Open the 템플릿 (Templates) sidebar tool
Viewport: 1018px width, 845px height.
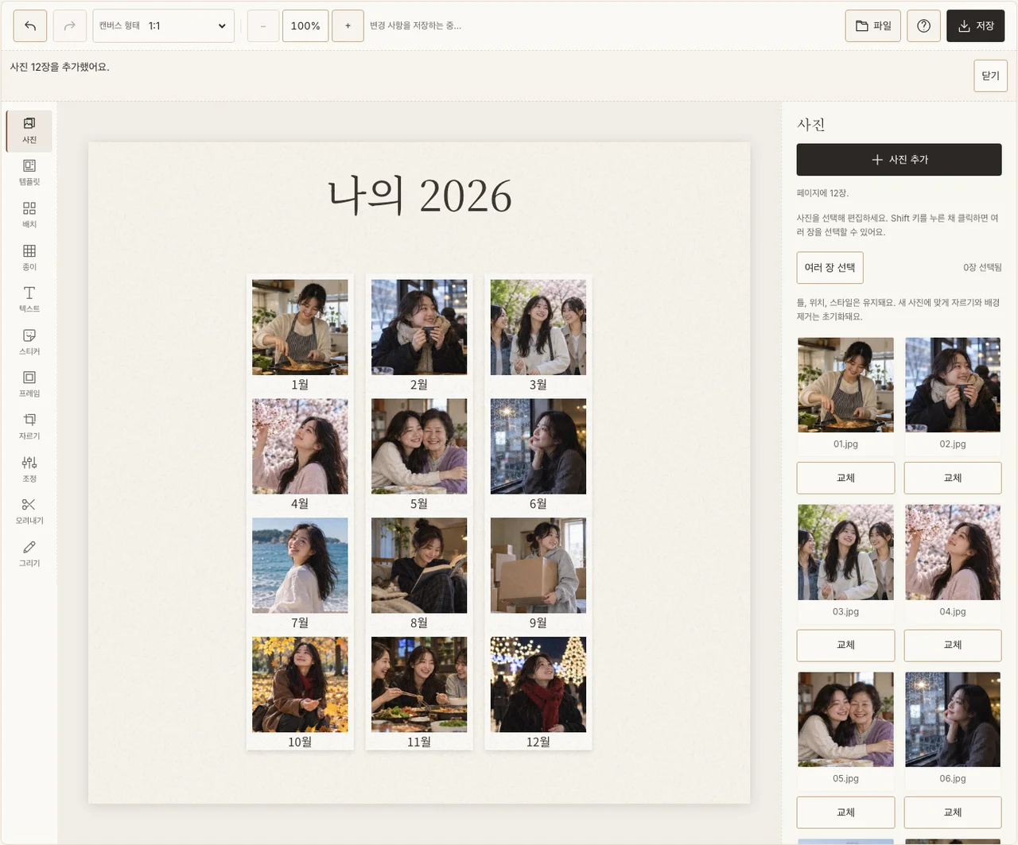[x=29, y=172]
